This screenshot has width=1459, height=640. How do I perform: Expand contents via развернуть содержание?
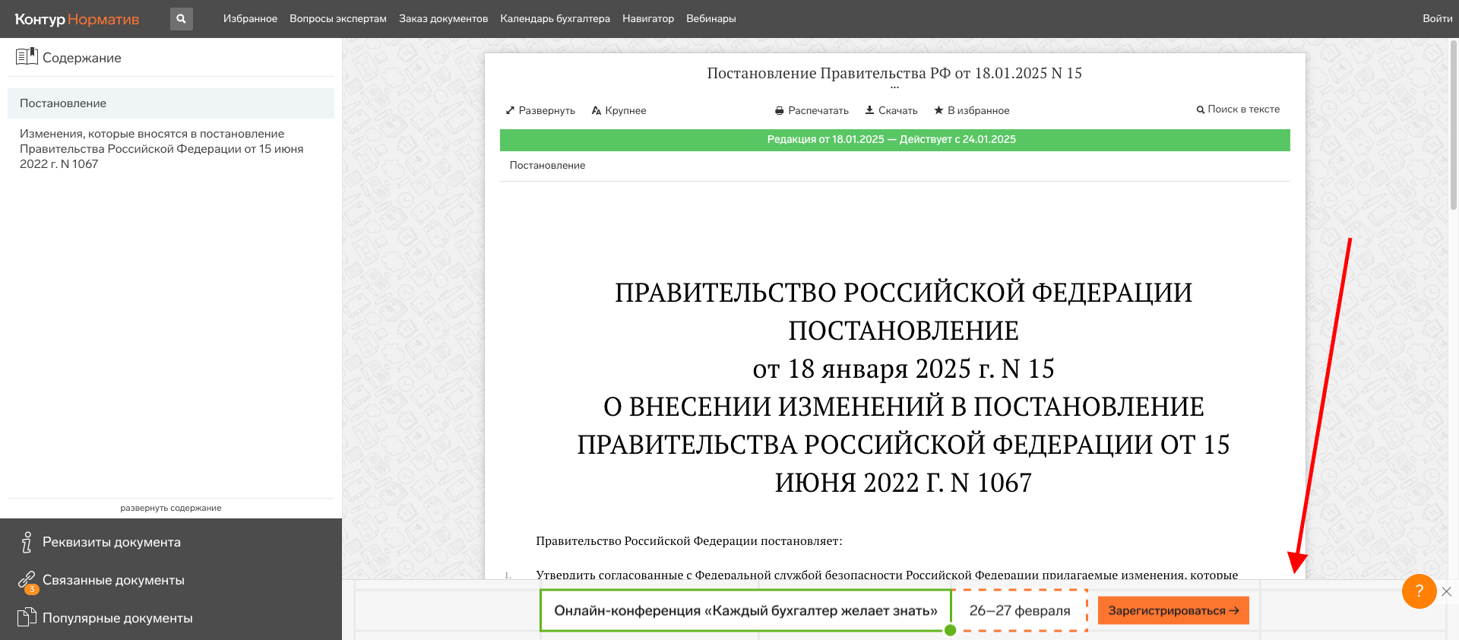(171, 508)
